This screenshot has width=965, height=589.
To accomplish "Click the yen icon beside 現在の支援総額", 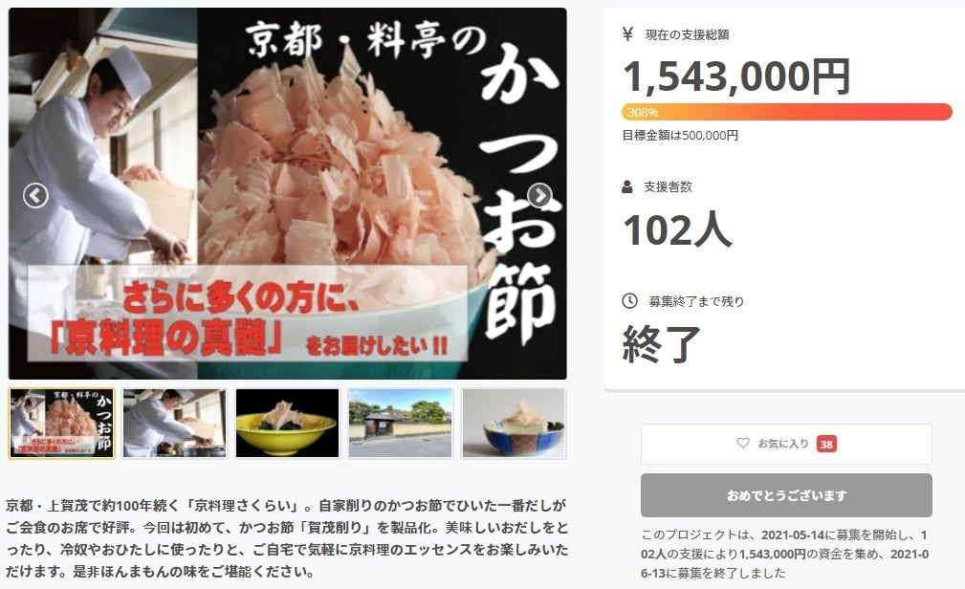I will tap(627, 34).
